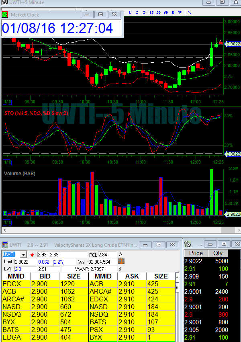Click the Lv1 ask value 2.91

click(49, 269)
